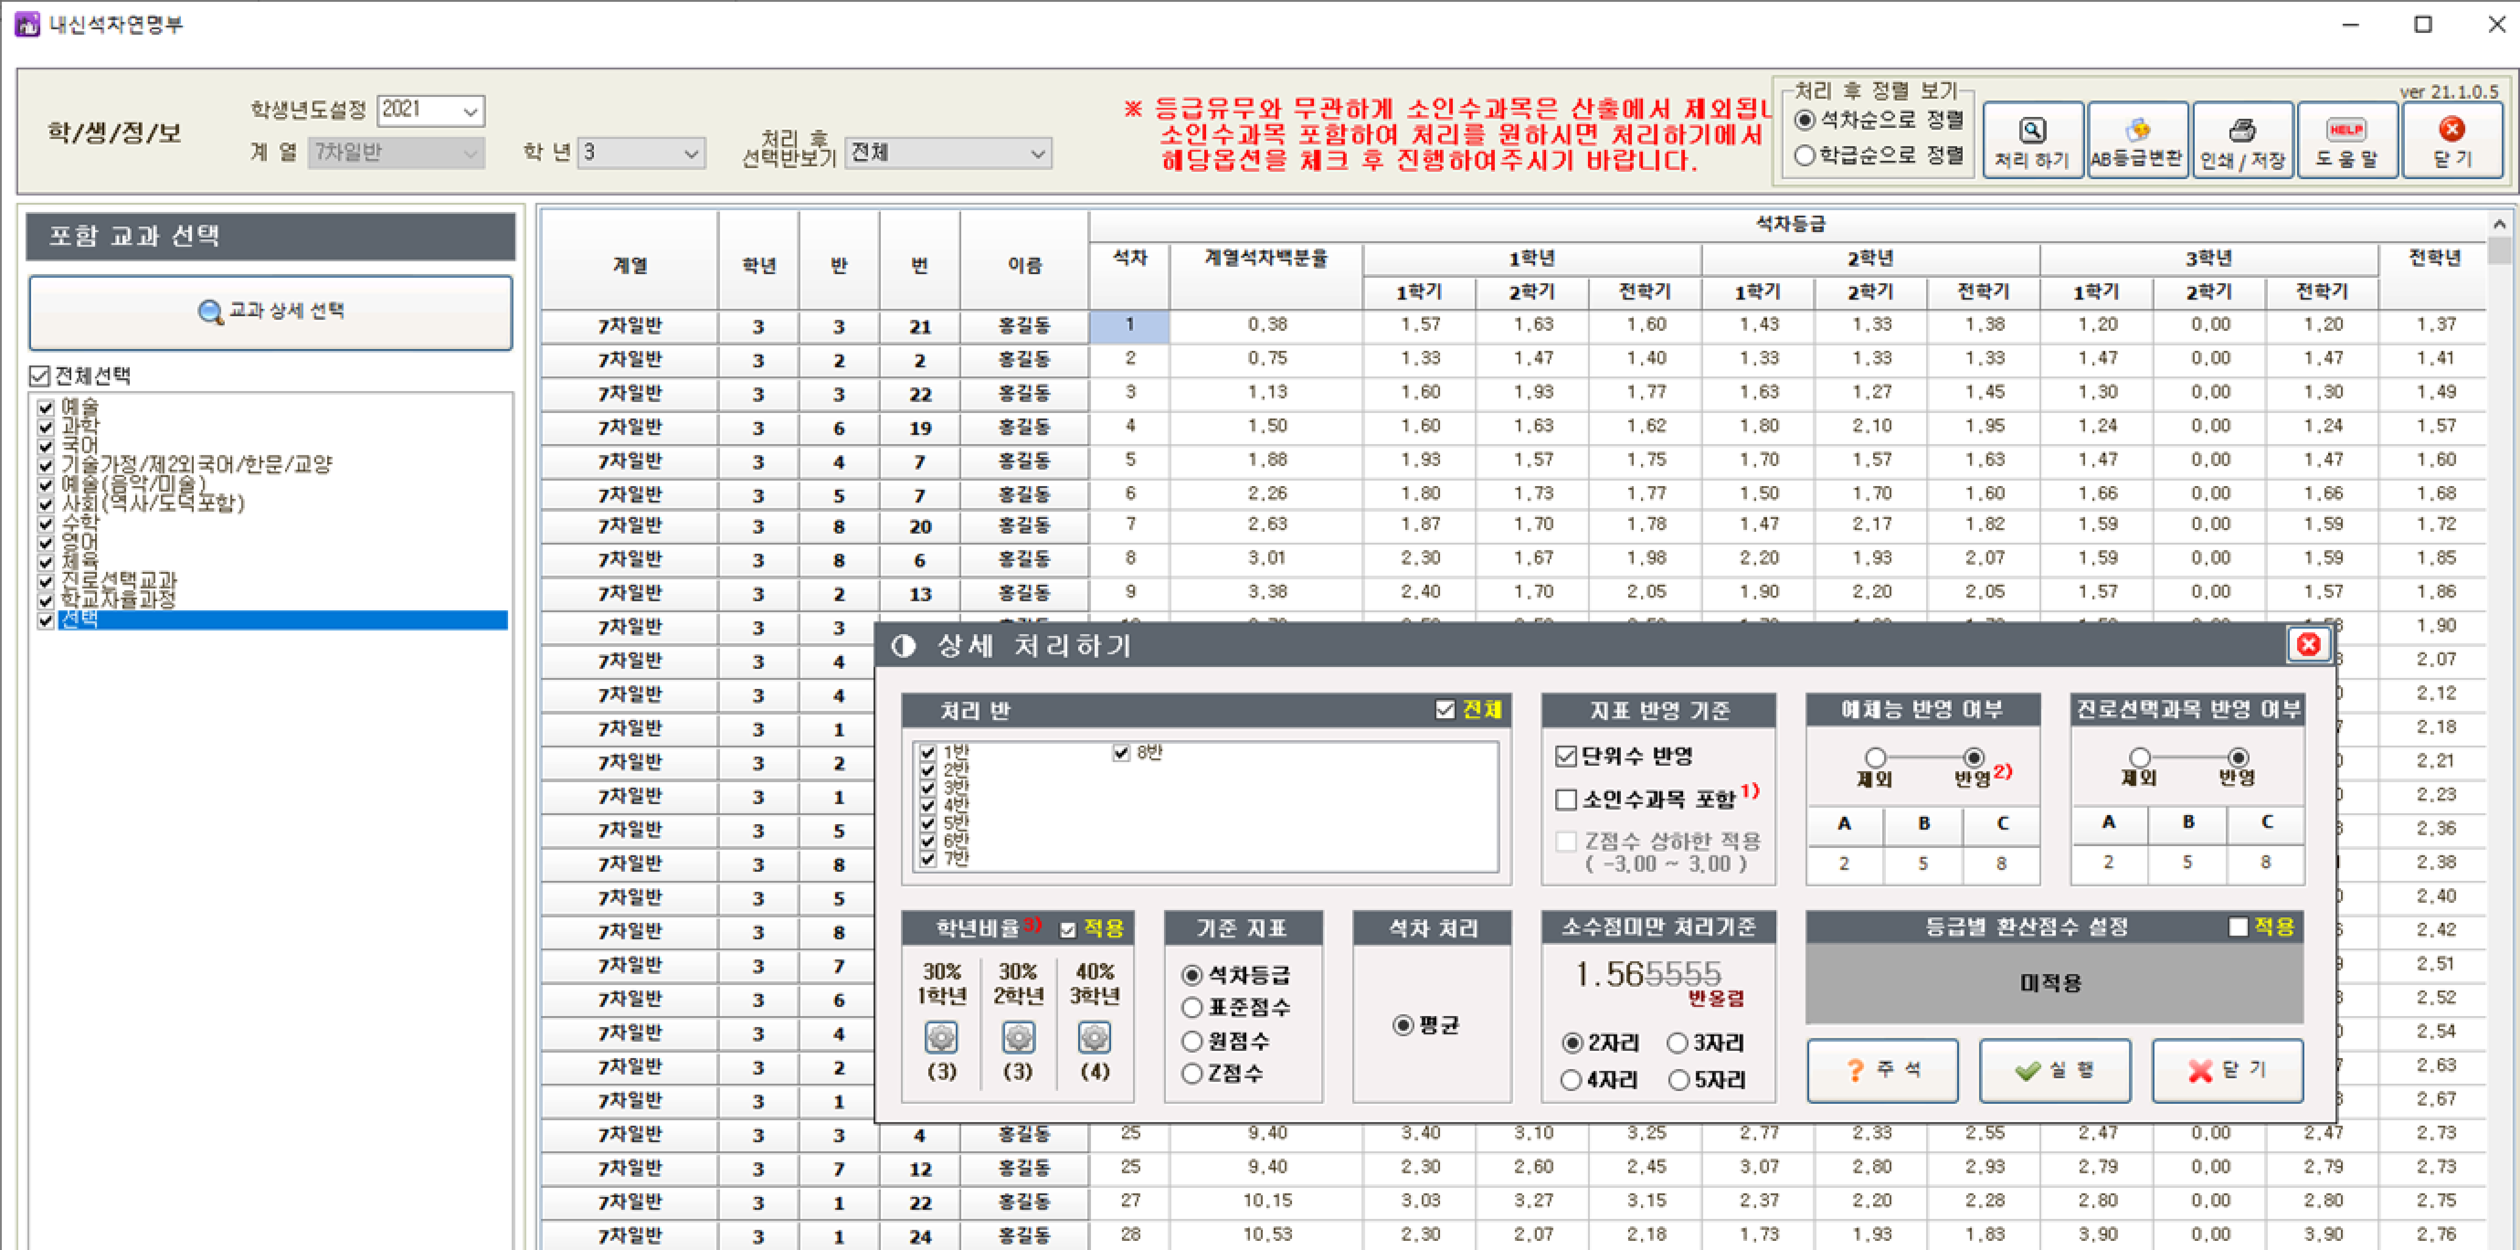Image resolution: width=2520 pixels, height=1250 pixels.
Task: Set 예체능 반영 여부 slider to 제외
Action: point(1874,757)
